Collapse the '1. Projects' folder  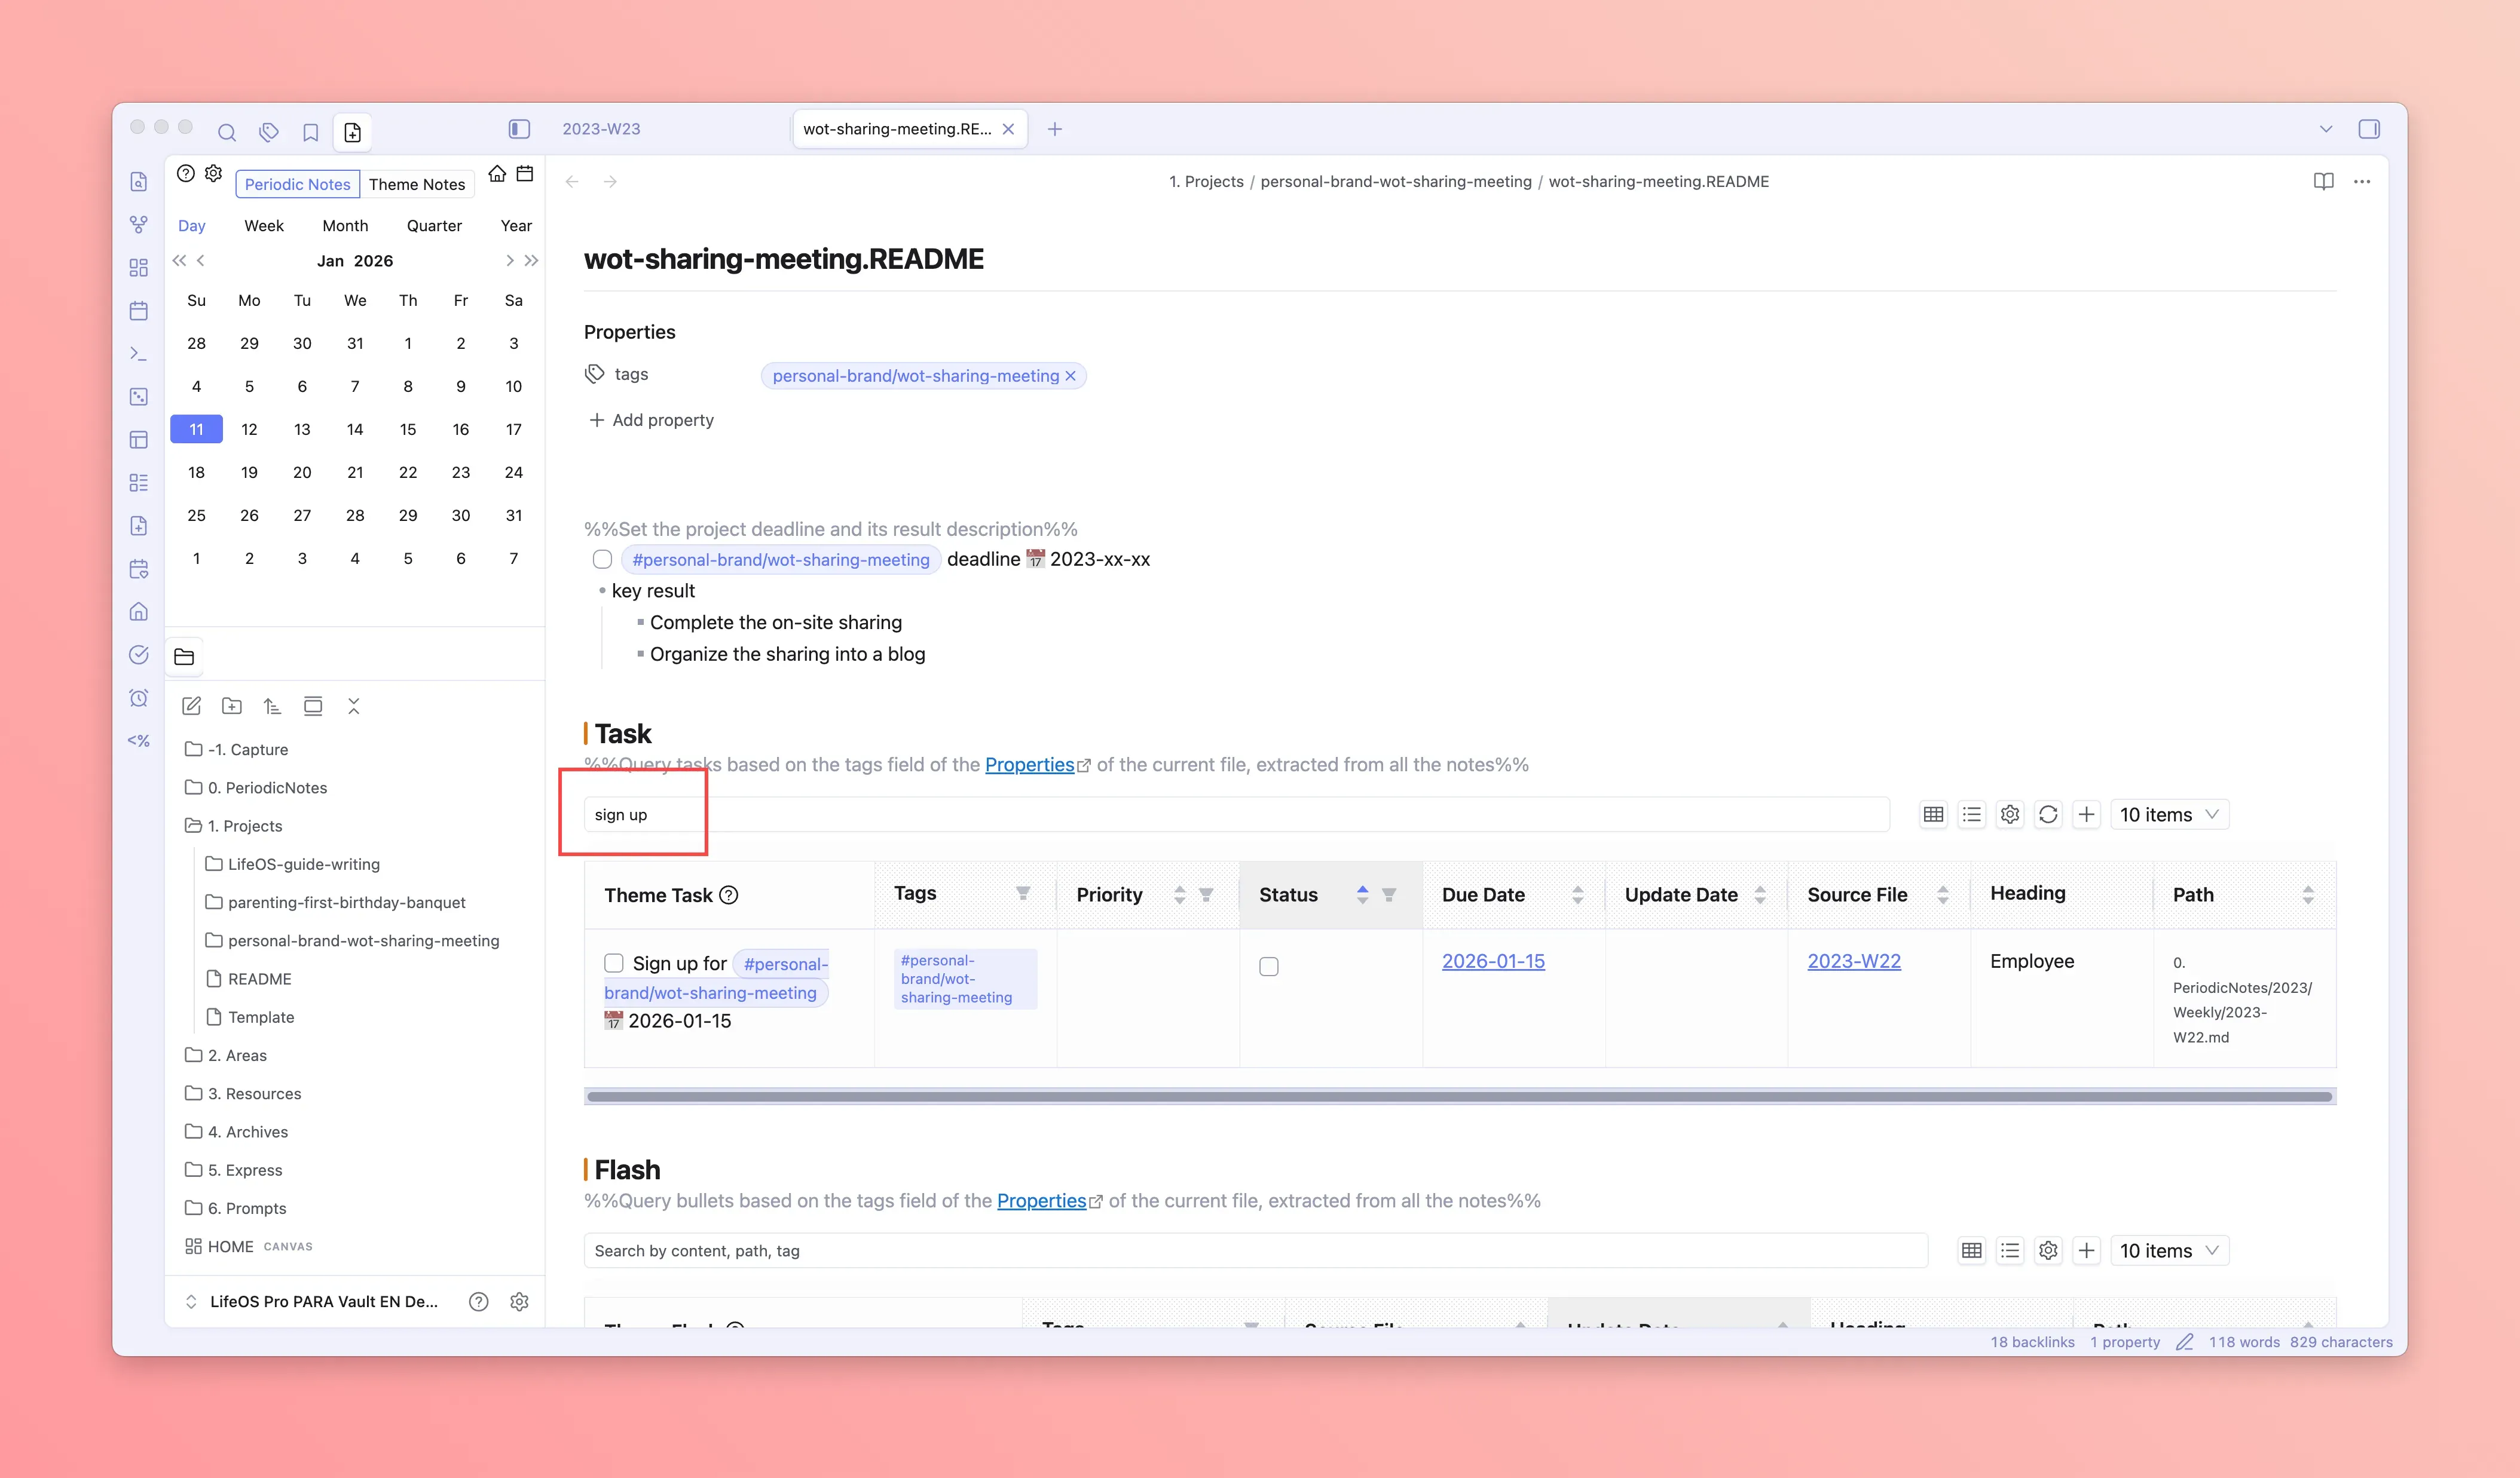[x=244, y=826]
